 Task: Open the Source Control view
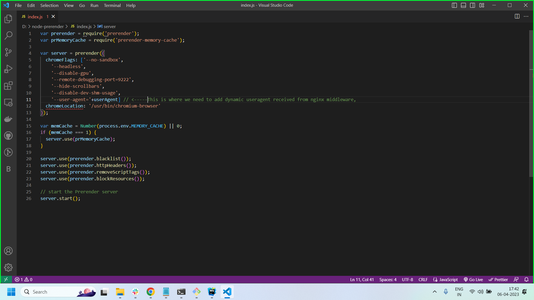click(8, 52)
